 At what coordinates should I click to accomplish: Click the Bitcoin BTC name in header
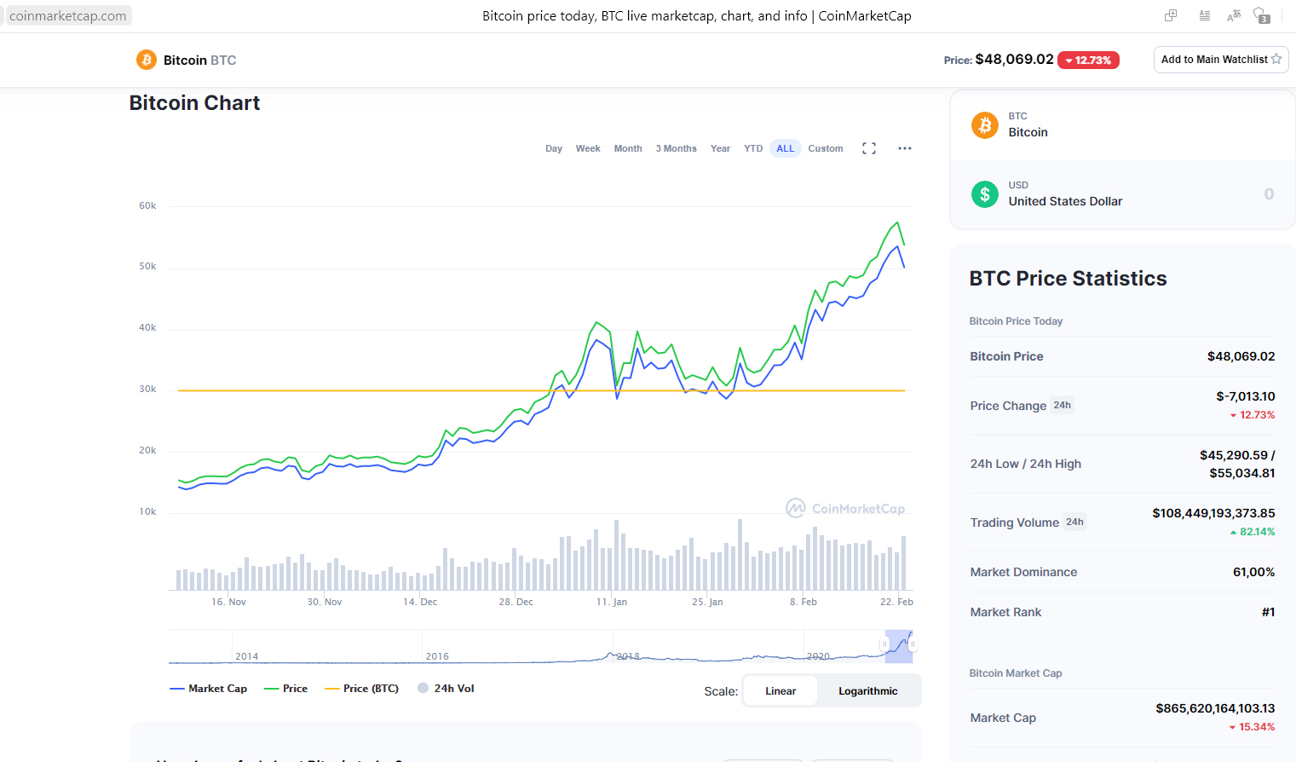(199, 61)
